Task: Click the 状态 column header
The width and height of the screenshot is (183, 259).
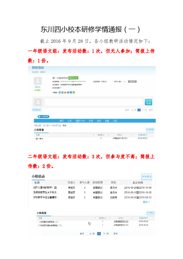Action: (114, 183)
